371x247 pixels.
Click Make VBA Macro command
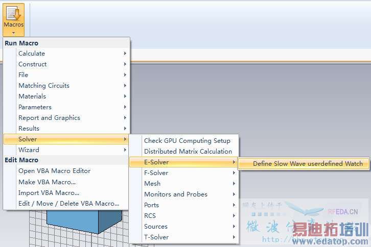click(x=47, y=182)
